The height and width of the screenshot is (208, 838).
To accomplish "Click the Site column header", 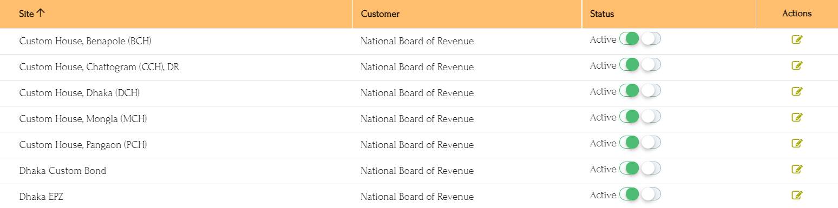I will pyautogui.click(x=26, y=14).
